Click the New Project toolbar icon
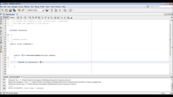173x97 pixels. click(6, 10)
